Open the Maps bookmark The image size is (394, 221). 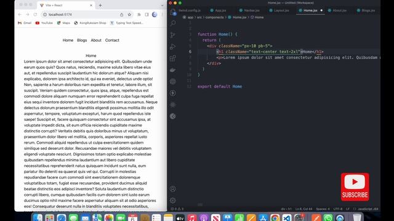coord(63,23)
